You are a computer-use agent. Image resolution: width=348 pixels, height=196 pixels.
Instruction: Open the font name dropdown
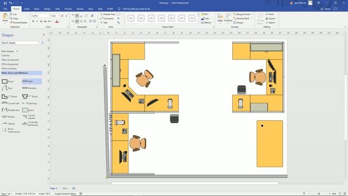pyautogui.click(x=49, y=16)
